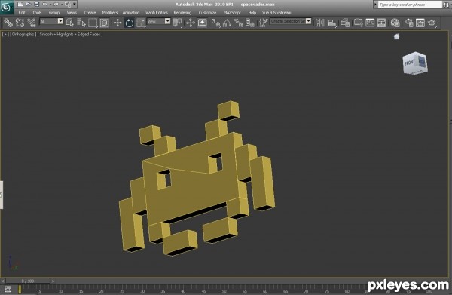Click the Select and Manipulate icon
The image size is (452, 295).
click(191, 23)
